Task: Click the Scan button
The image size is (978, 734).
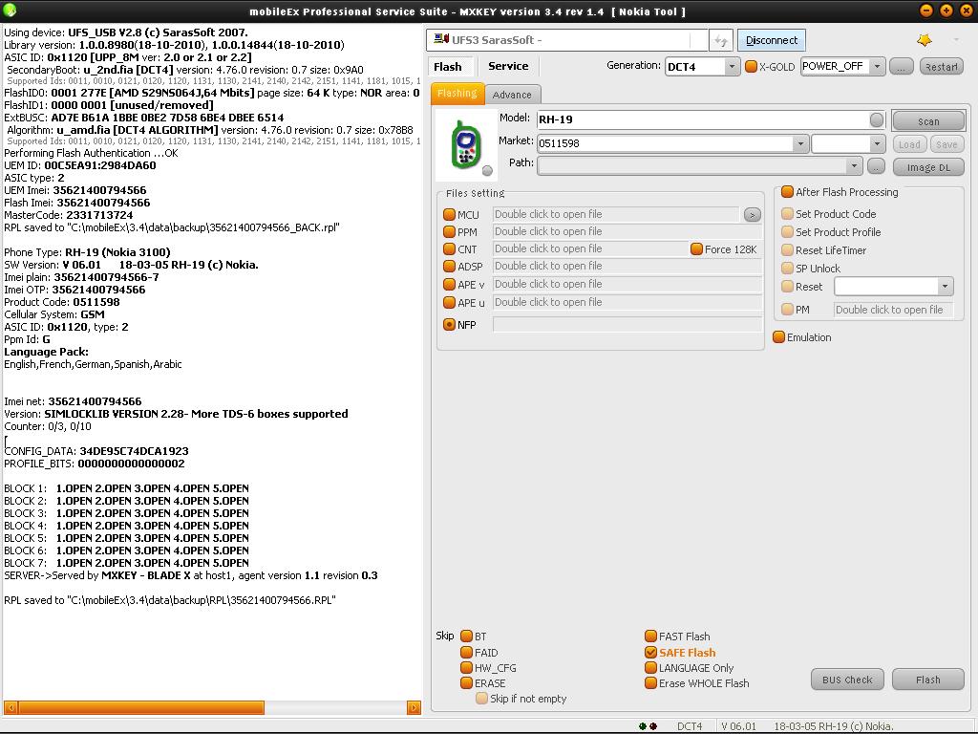Action: [928, 121]
